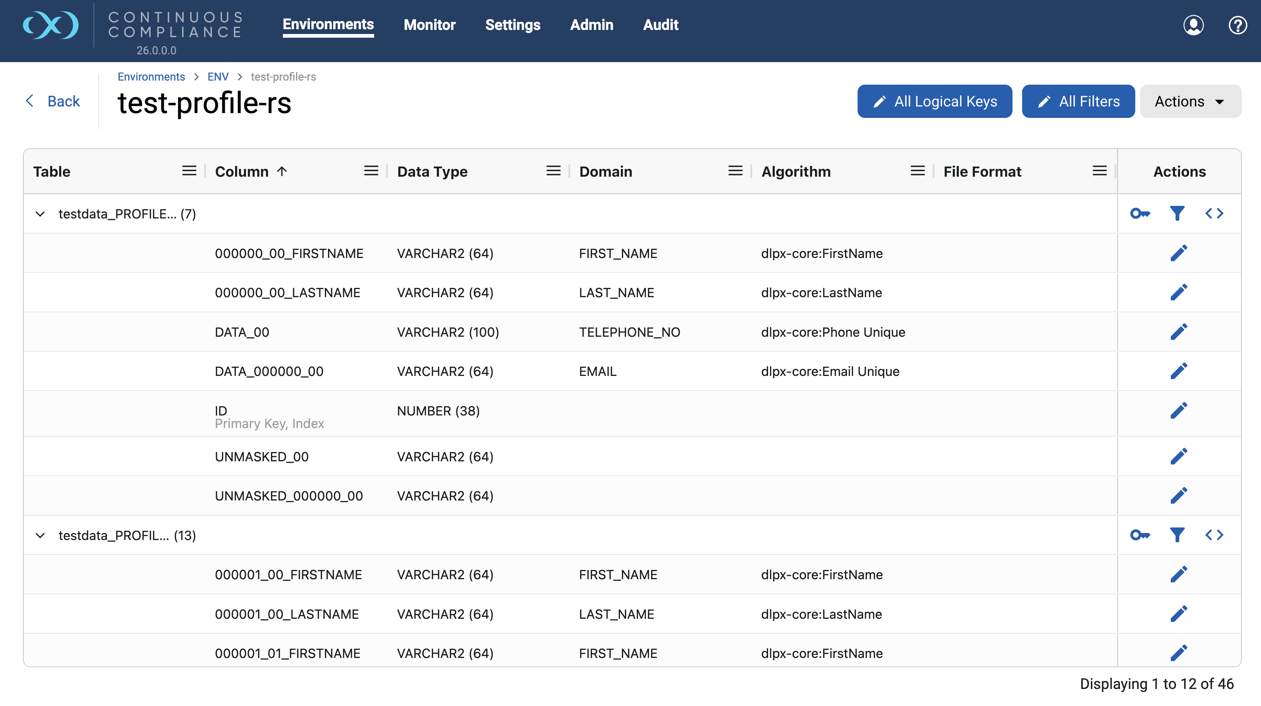The height and width of the screenshot is (706, 1261).
Task: Edit the DATA_00 column with pencil icon
Action: (1179, 332)
